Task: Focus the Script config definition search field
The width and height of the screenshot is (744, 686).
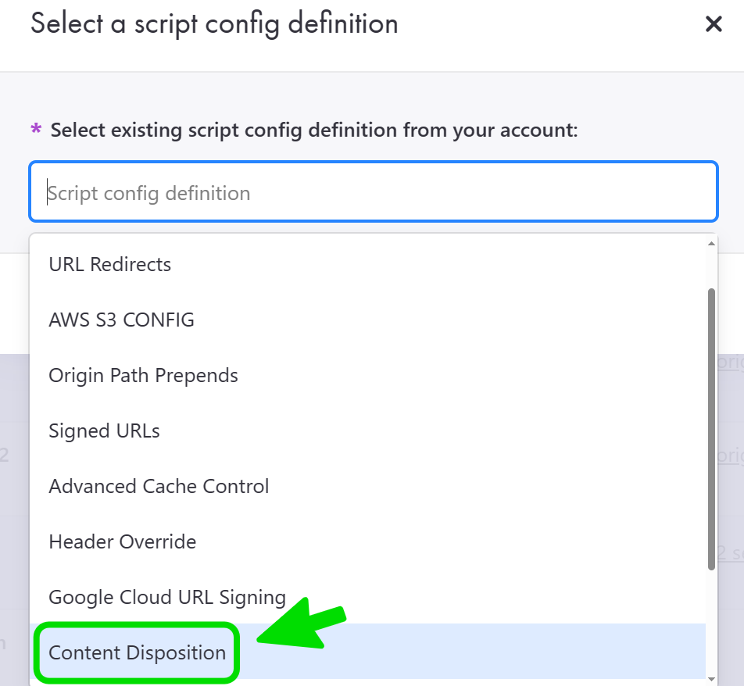Action: 373,193
